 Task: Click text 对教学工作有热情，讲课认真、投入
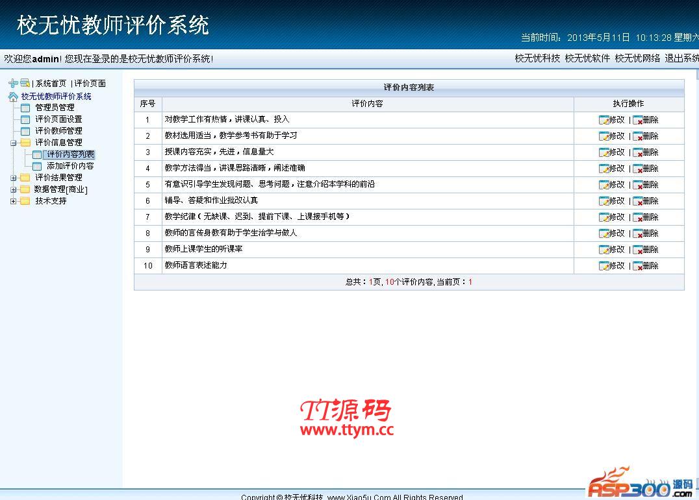click(227, 119)
